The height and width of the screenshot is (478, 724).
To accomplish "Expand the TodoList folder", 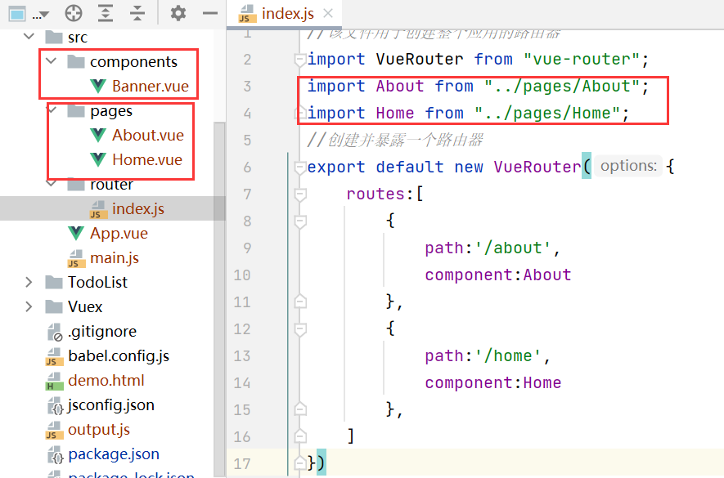I will (x=29, y=282).
